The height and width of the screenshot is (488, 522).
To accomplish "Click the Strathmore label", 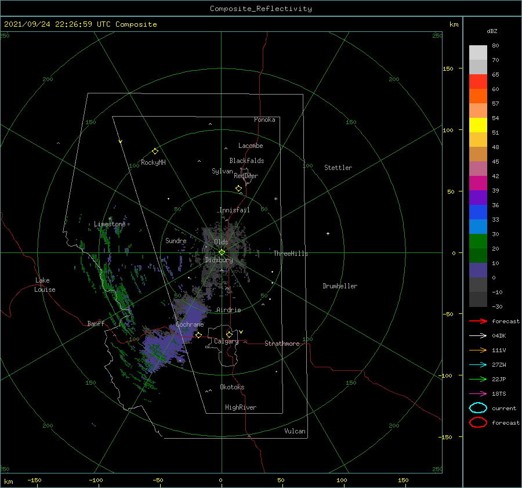I will (282, 344).
